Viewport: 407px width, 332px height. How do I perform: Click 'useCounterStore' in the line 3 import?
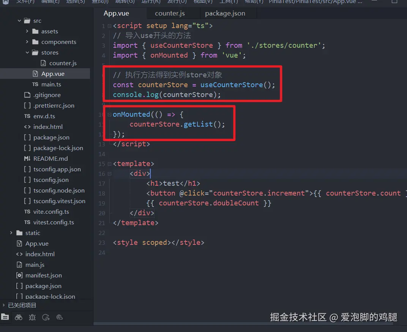182,45
